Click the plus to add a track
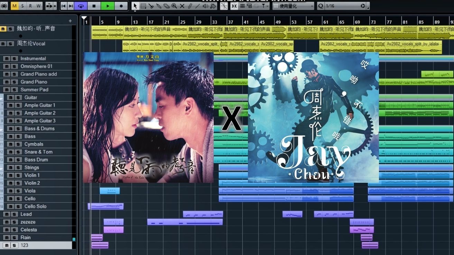Screen dimensions: 454x255 click(70, 21)
